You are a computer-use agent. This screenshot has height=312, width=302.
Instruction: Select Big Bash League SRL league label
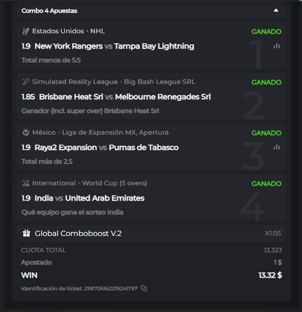click(x=160, y=82)
